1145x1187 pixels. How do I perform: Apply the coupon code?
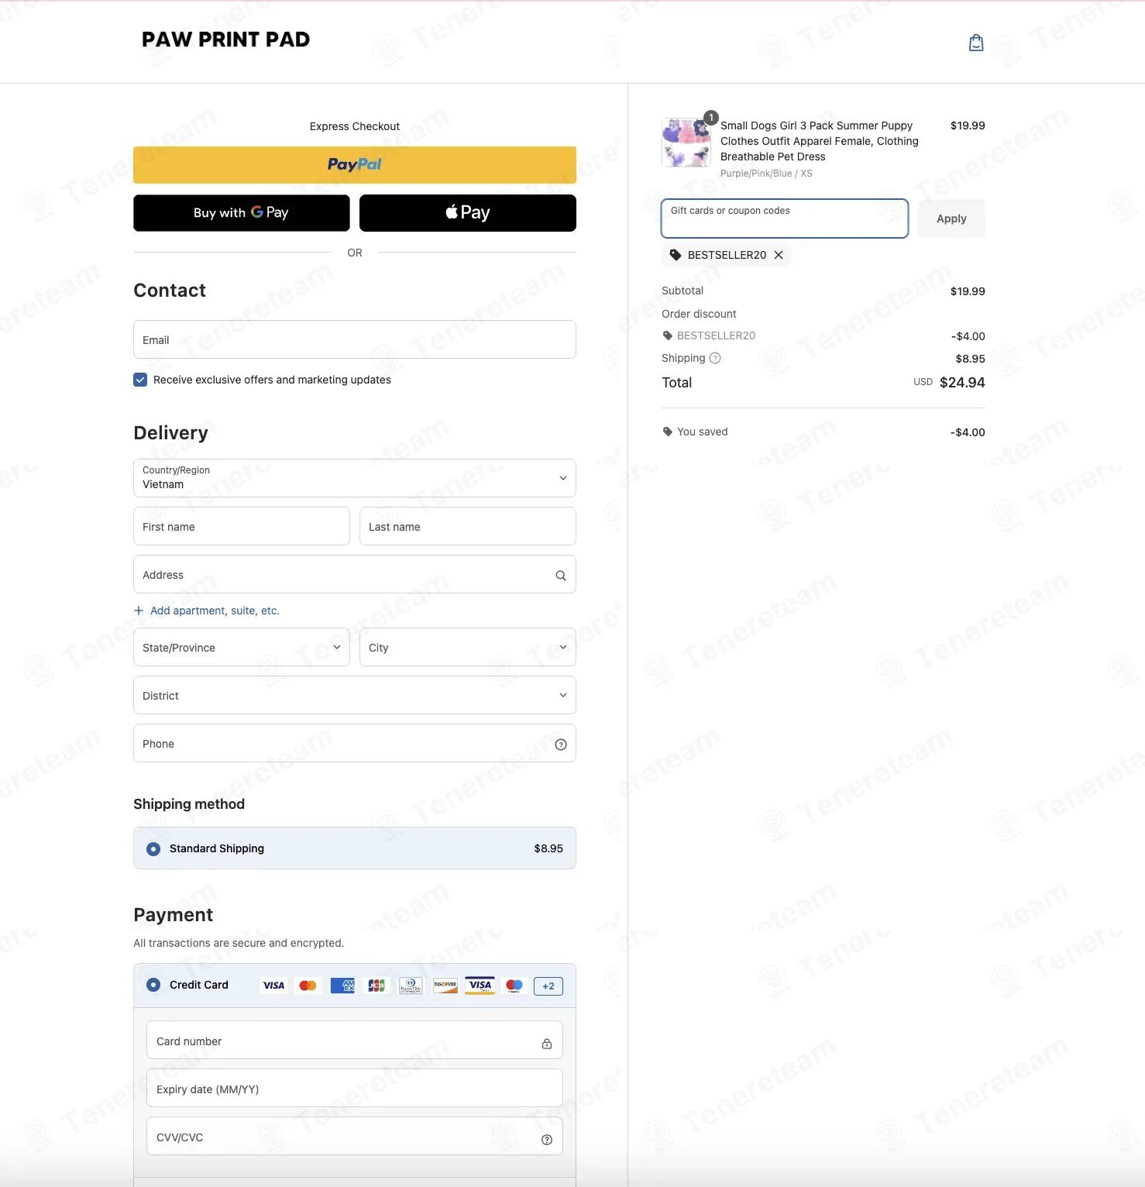951,218
